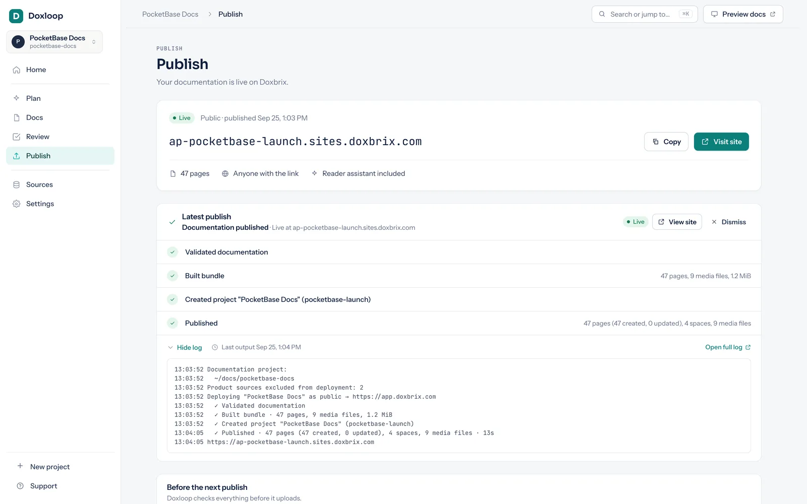The width and height of the screenshot is (807, 504).
Task: Focus the Search or jump to field
Action: point(645,14)
